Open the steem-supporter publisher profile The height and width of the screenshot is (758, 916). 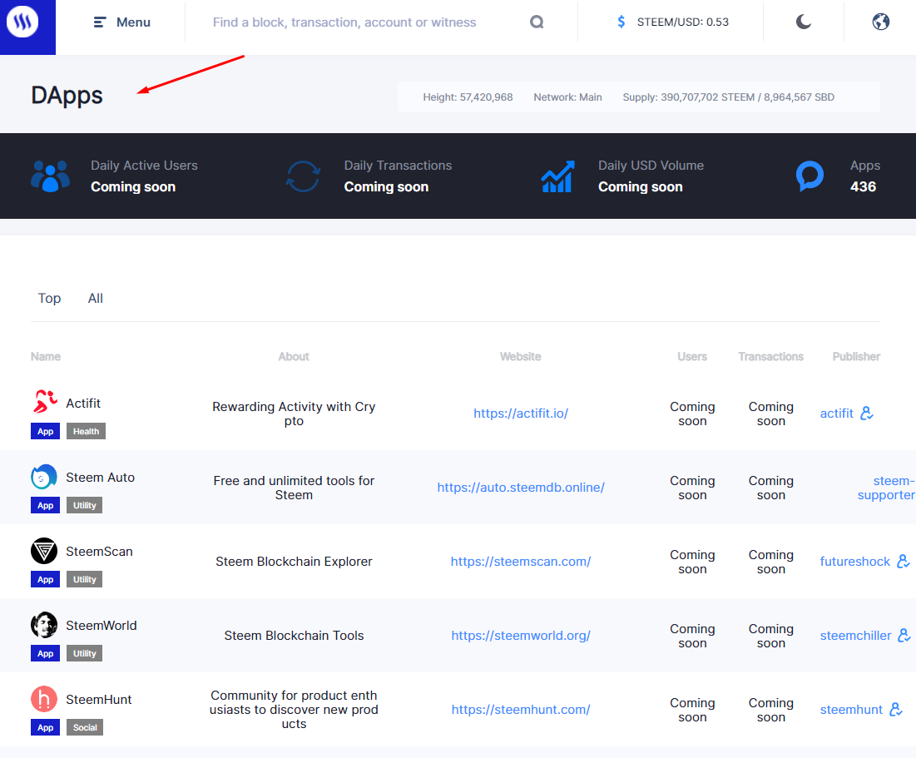[x=886, y=488]
